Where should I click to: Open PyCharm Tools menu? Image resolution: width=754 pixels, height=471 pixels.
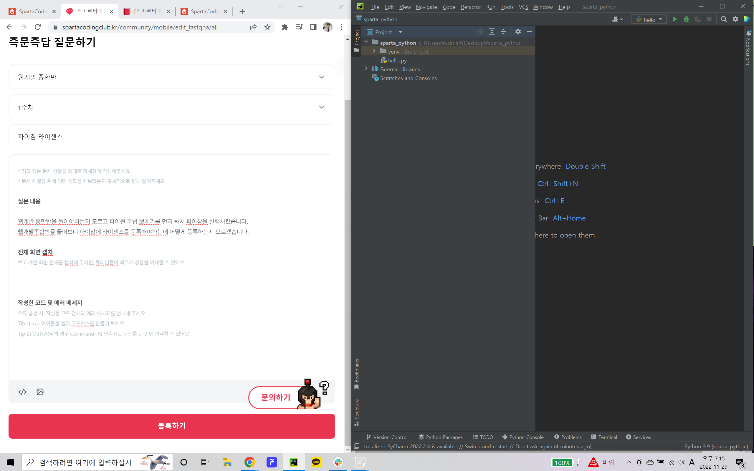[507, 7]
